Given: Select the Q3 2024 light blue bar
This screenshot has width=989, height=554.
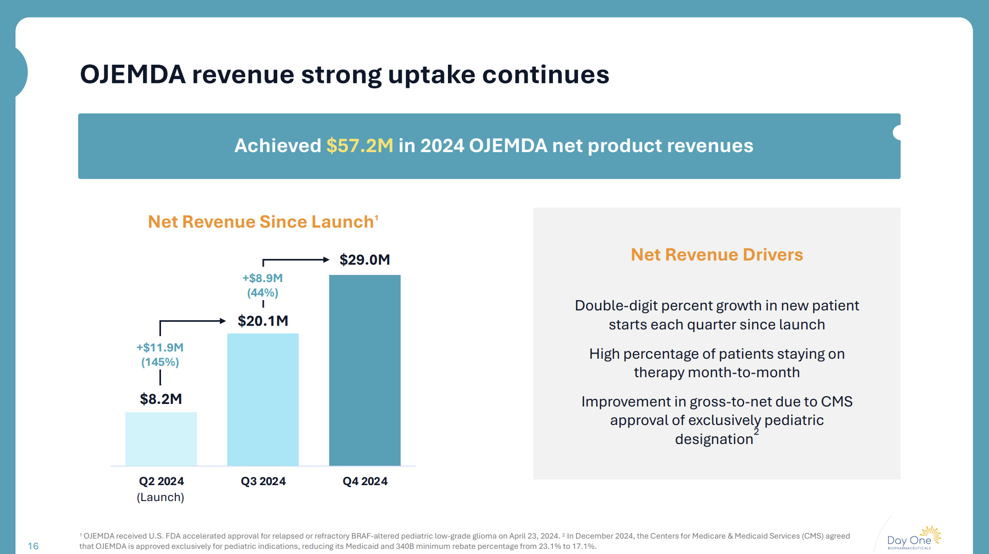Looking at the screenshot, I should coord(263,400).
